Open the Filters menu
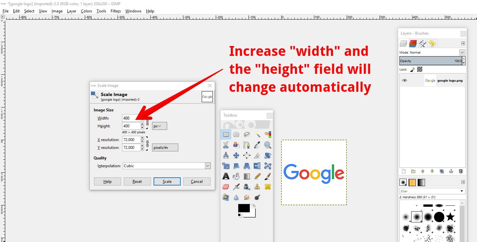The image size is (477, 242). [x=116, y=11]
